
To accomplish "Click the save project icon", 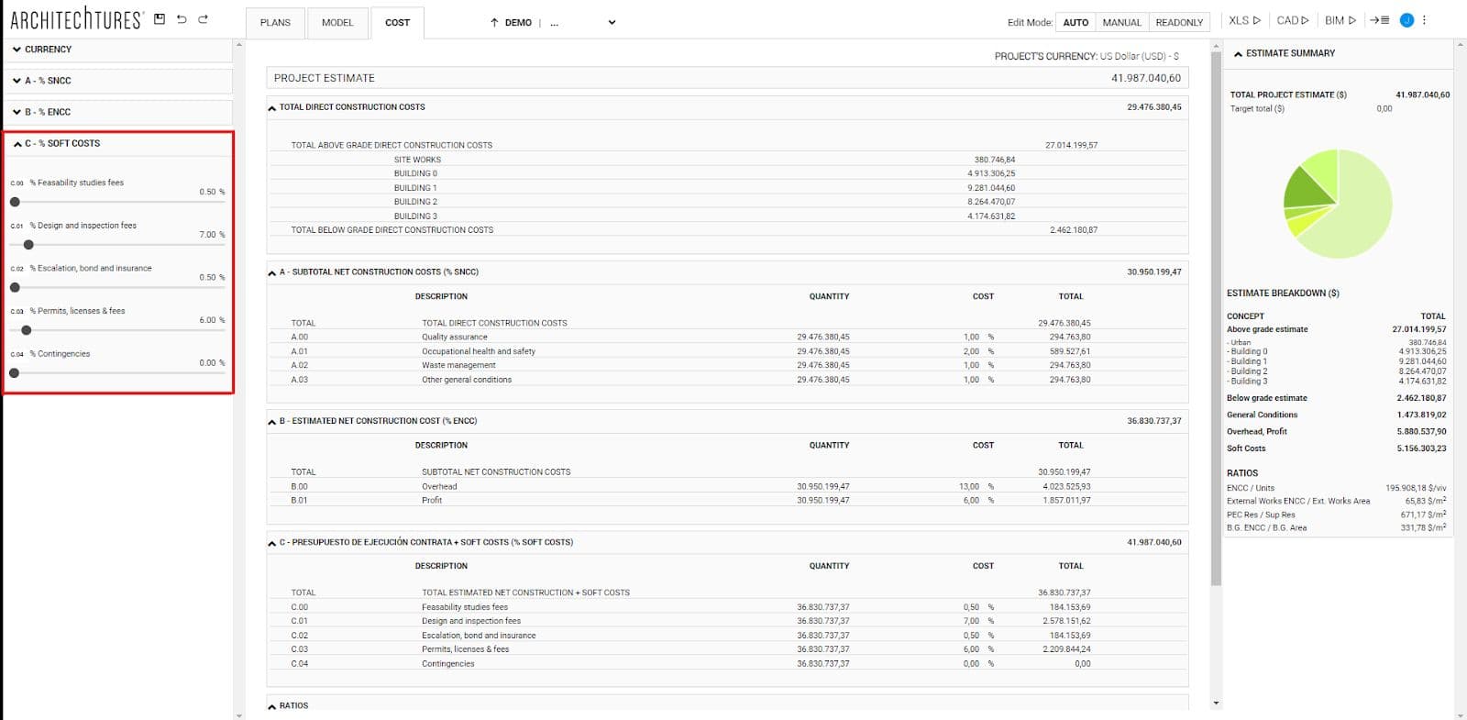I will 160,19.
